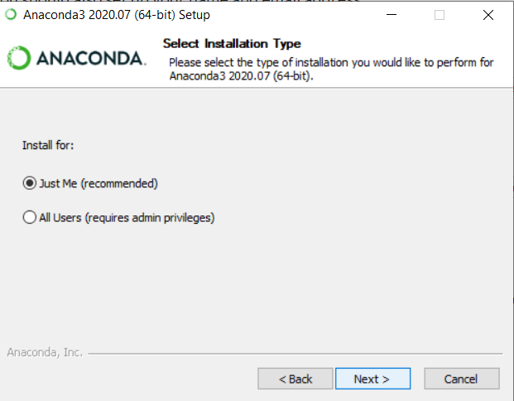Click the "Anaconda, Inc." branding text
This screenshot has width=514, height=401.
(x=45, y=352)
